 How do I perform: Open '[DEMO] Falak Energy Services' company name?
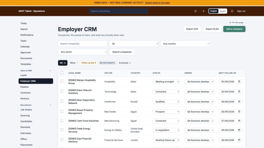pos(79,130)
